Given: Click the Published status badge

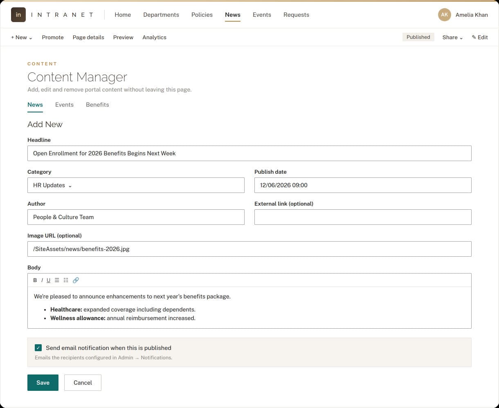Looking at the screenshot, I should click(x=418, y=37).
